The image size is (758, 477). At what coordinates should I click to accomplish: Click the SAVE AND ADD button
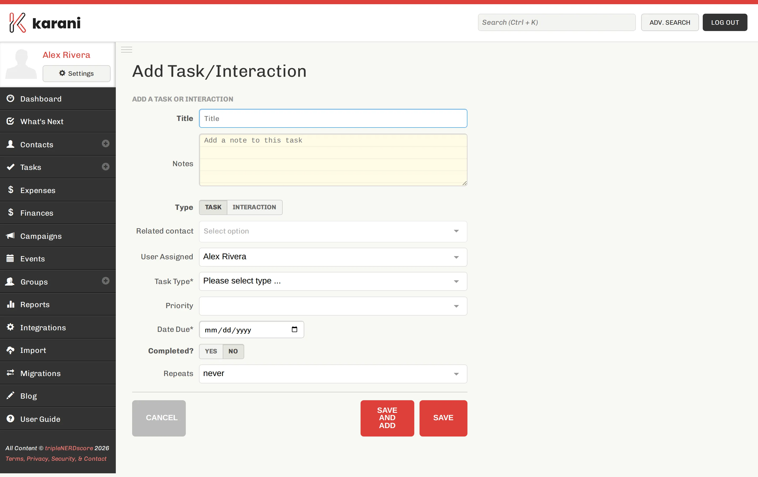[x=387, y=418]
